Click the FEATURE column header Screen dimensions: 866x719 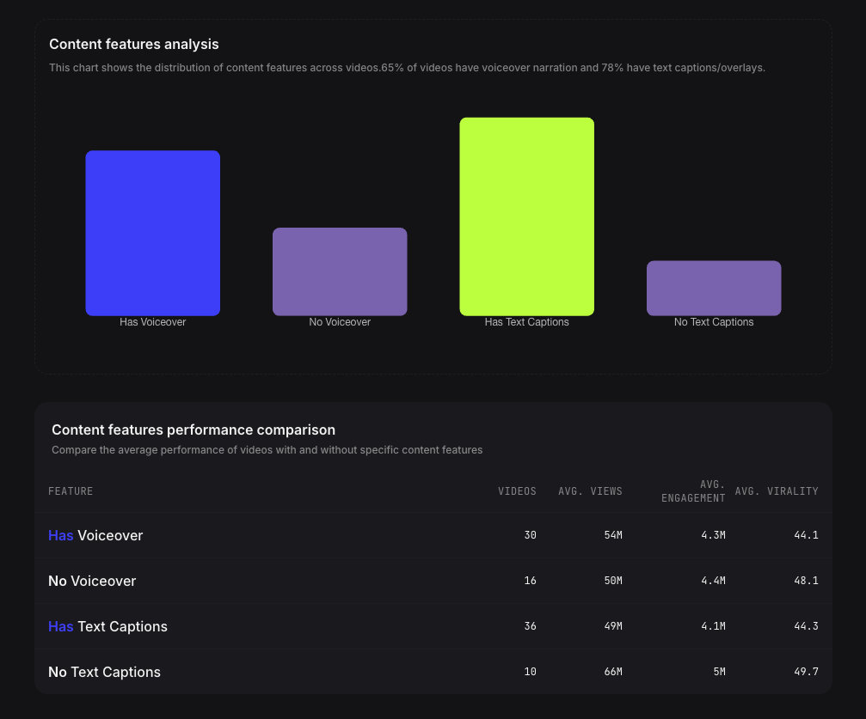pos(71,491)
